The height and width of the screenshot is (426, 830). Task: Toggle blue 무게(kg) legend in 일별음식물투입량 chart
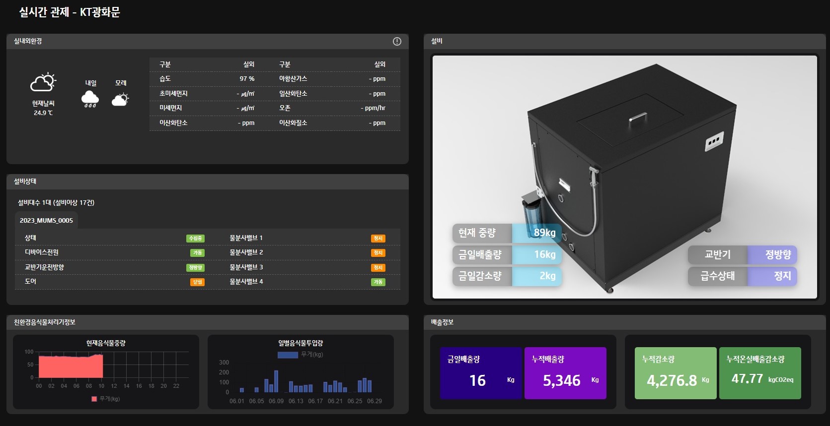(300, 355)
